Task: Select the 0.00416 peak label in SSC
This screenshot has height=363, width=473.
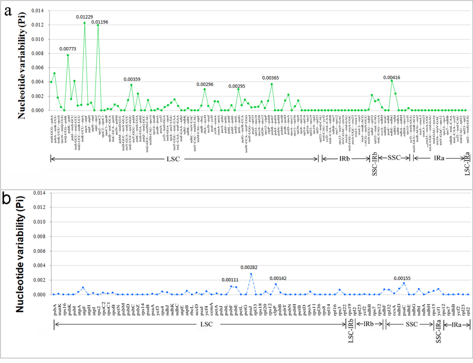Action: [392, 77]
